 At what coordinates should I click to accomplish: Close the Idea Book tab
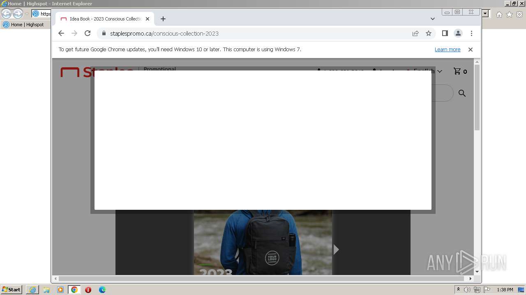(148, 19)
